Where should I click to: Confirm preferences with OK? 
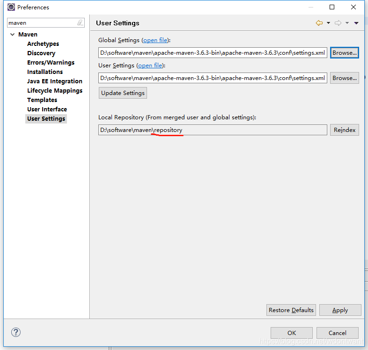pyautogui.click(x=292, y=333)
